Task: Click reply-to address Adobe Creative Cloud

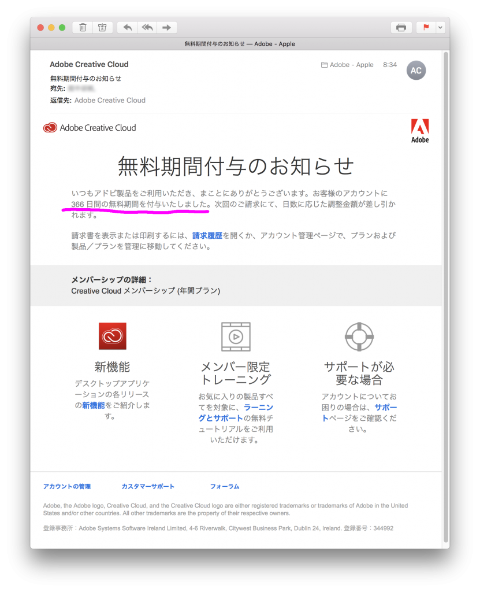Action: 110,101
